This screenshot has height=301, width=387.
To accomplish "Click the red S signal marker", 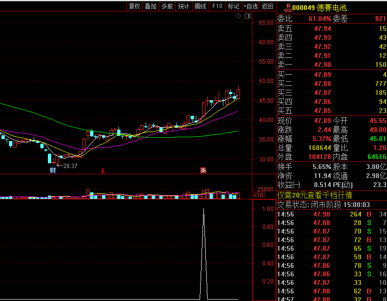I will 103,170.
